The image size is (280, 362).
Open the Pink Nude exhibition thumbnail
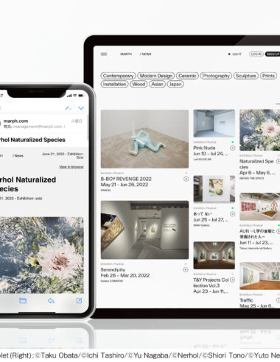click(214, 124)
